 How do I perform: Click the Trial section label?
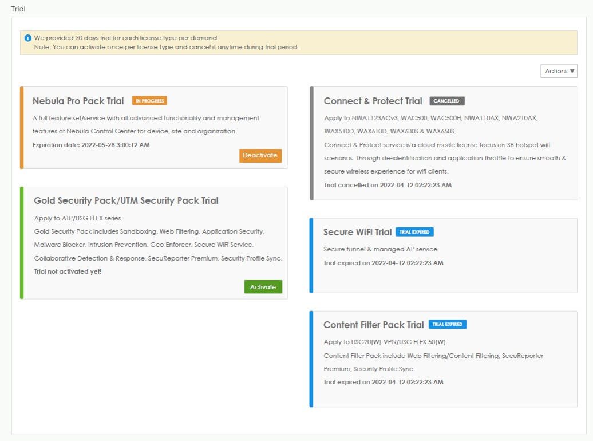coord(18,9)
